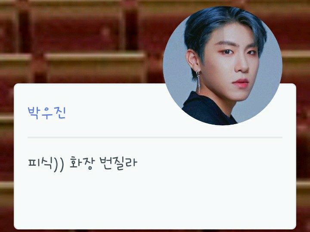Image resolution: width=310 pixels, height=232 pixels.
Task: Click the last syllable 진 of the name
Action: pos(60,113)
